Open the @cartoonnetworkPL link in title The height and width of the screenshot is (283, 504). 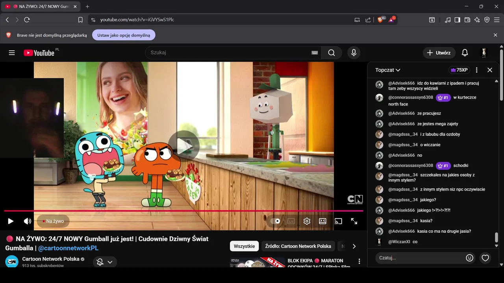click(68, 248)
